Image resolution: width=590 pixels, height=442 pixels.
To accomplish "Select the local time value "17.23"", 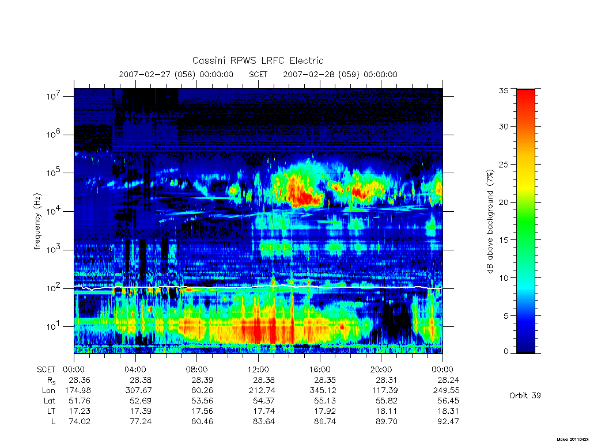I will (80, 411).
